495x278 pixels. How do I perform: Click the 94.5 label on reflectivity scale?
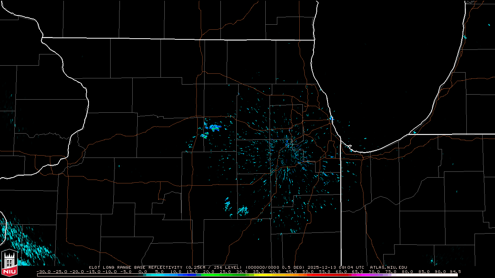tap(455, 272)
